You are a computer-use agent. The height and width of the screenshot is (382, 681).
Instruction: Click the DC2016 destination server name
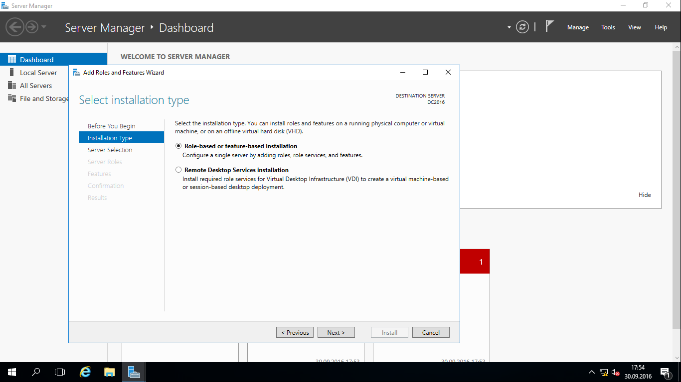pyautogui.click(x=436, y=102)
